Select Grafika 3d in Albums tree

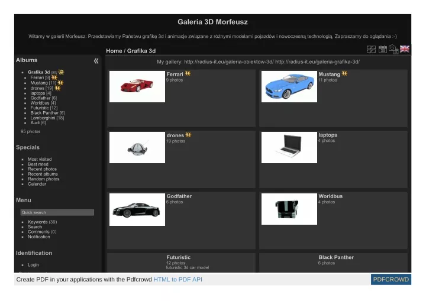pos(38,72)
